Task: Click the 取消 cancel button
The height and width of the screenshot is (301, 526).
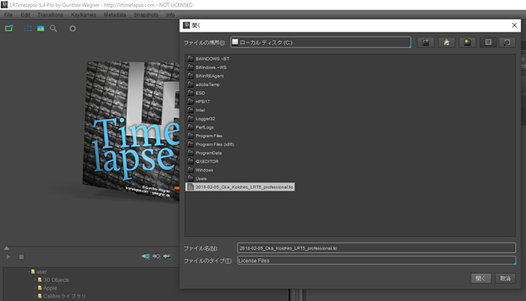Action: click(x=506, y=278)
